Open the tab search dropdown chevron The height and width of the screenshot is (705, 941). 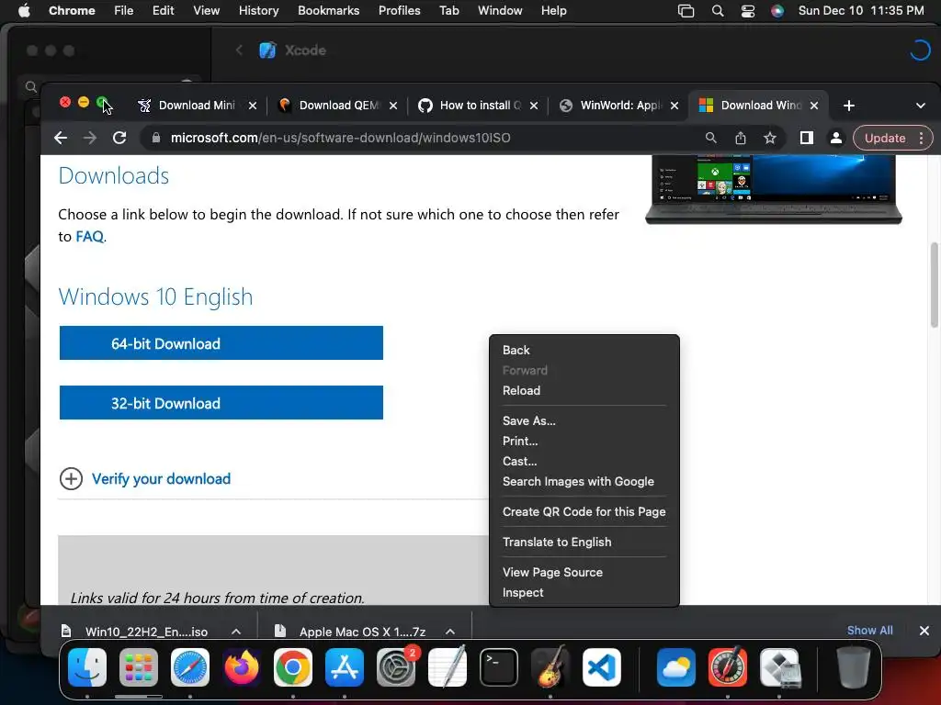click(x=921, y=106)
